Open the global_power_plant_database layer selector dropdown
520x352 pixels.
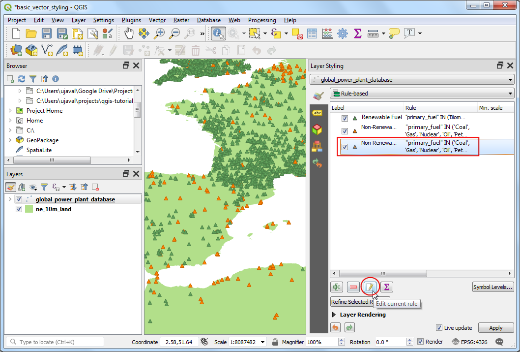[412, 79]
